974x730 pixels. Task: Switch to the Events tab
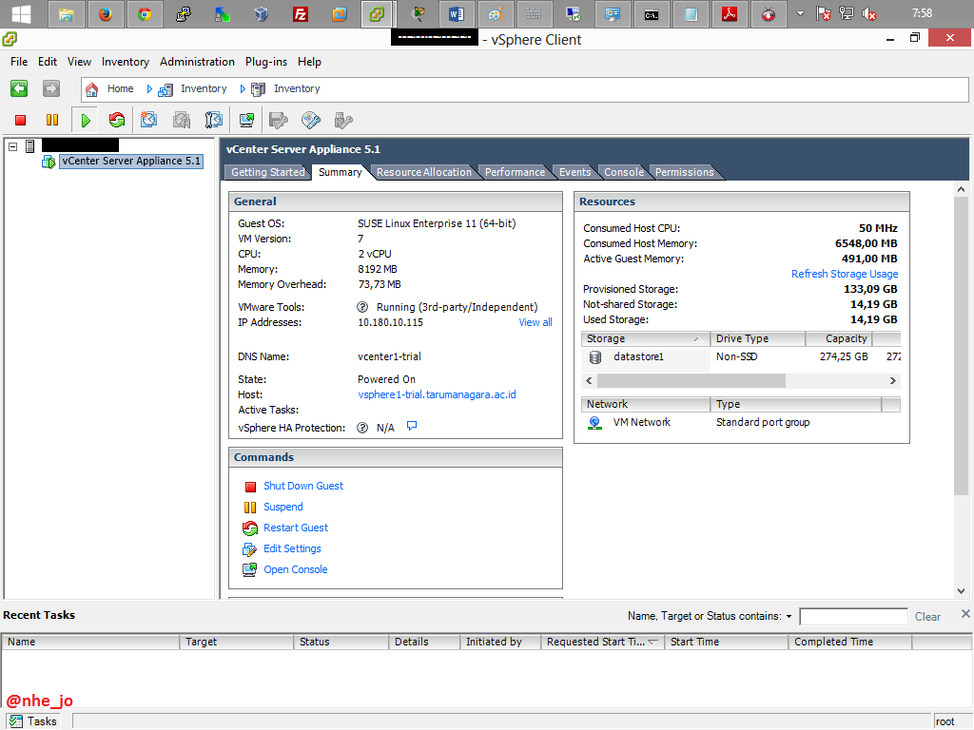[x=575, y=173]
